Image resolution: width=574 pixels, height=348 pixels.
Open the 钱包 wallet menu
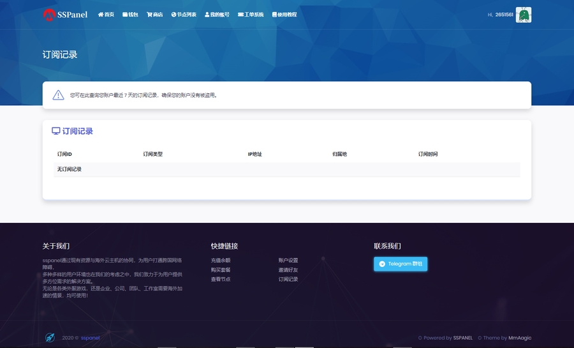pyautogui.click(x=130, y=15)
